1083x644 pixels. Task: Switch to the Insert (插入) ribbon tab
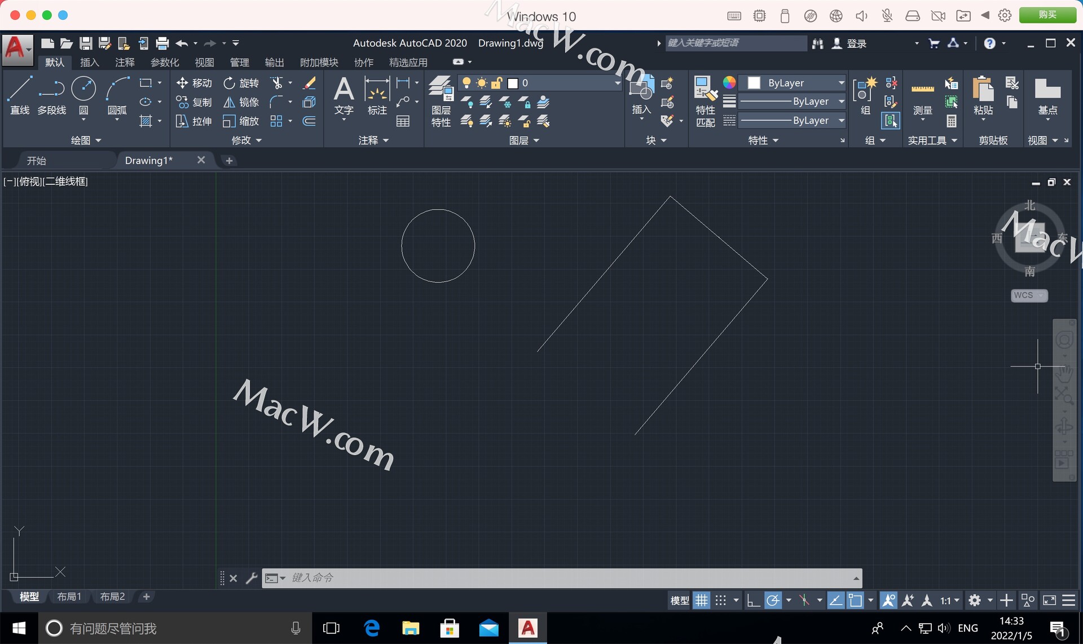point(89,62)
